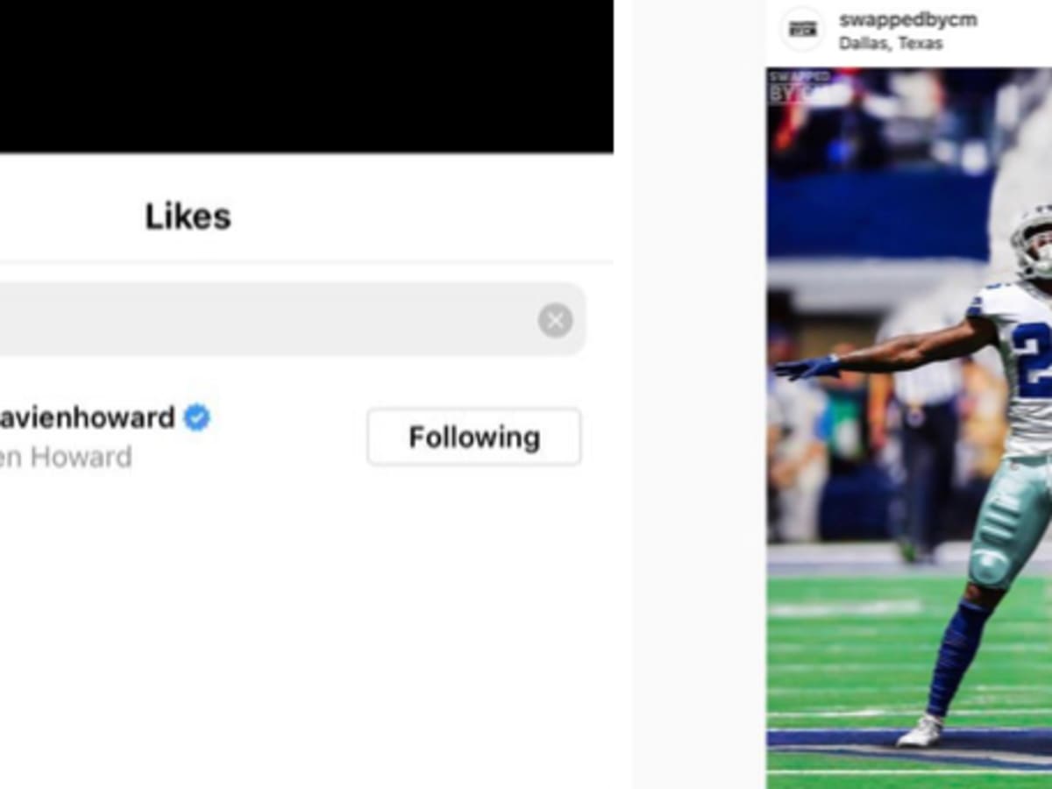Screen dimensions: 1052x789
Task: Toggle the Following button for avienhoward
Action: (474, 437)
